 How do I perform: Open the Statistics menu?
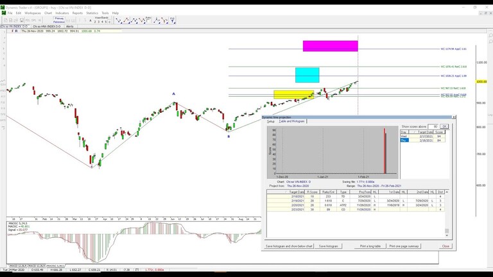92,13
